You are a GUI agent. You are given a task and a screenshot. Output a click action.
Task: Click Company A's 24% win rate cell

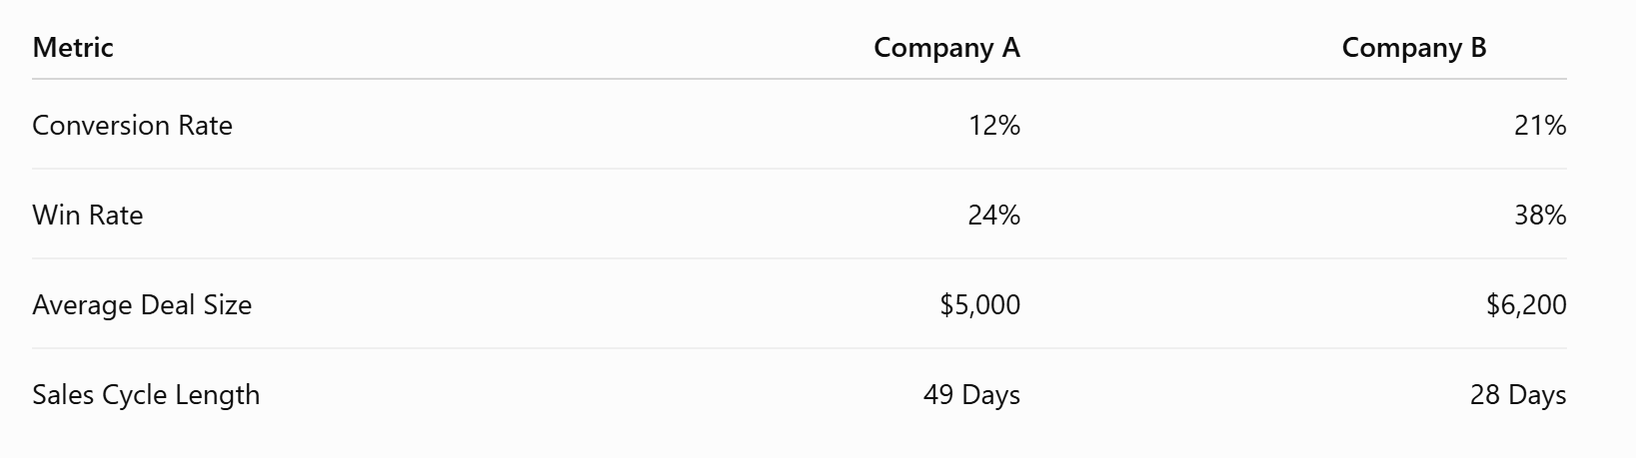click(993, 215)
